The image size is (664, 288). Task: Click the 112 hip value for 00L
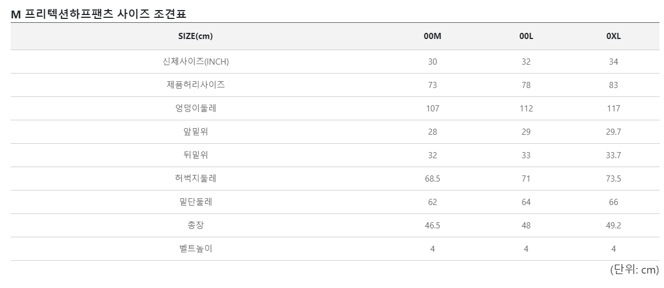(526, 109)
